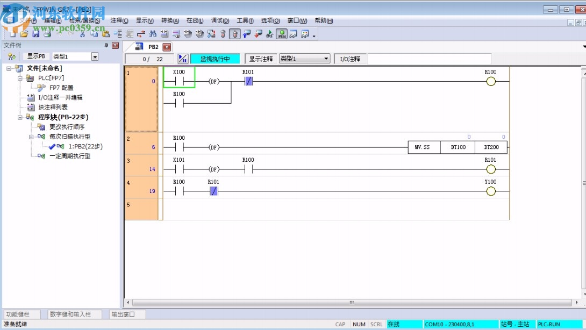
Task: Open the 类型1 dropdown in file tree panel
Action: (95, 56)
